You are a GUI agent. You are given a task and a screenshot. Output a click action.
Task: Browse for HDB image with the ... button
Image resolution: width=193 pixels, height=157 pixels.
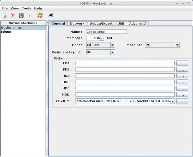182,82
